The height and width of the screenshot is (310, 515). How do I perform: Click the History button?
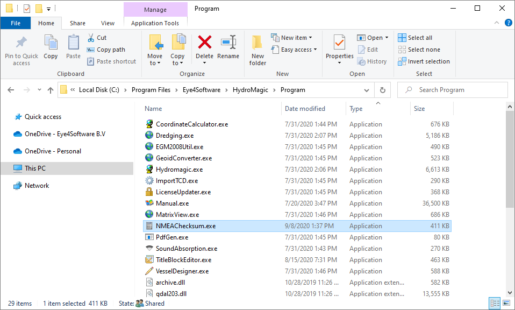coord(372,61)
